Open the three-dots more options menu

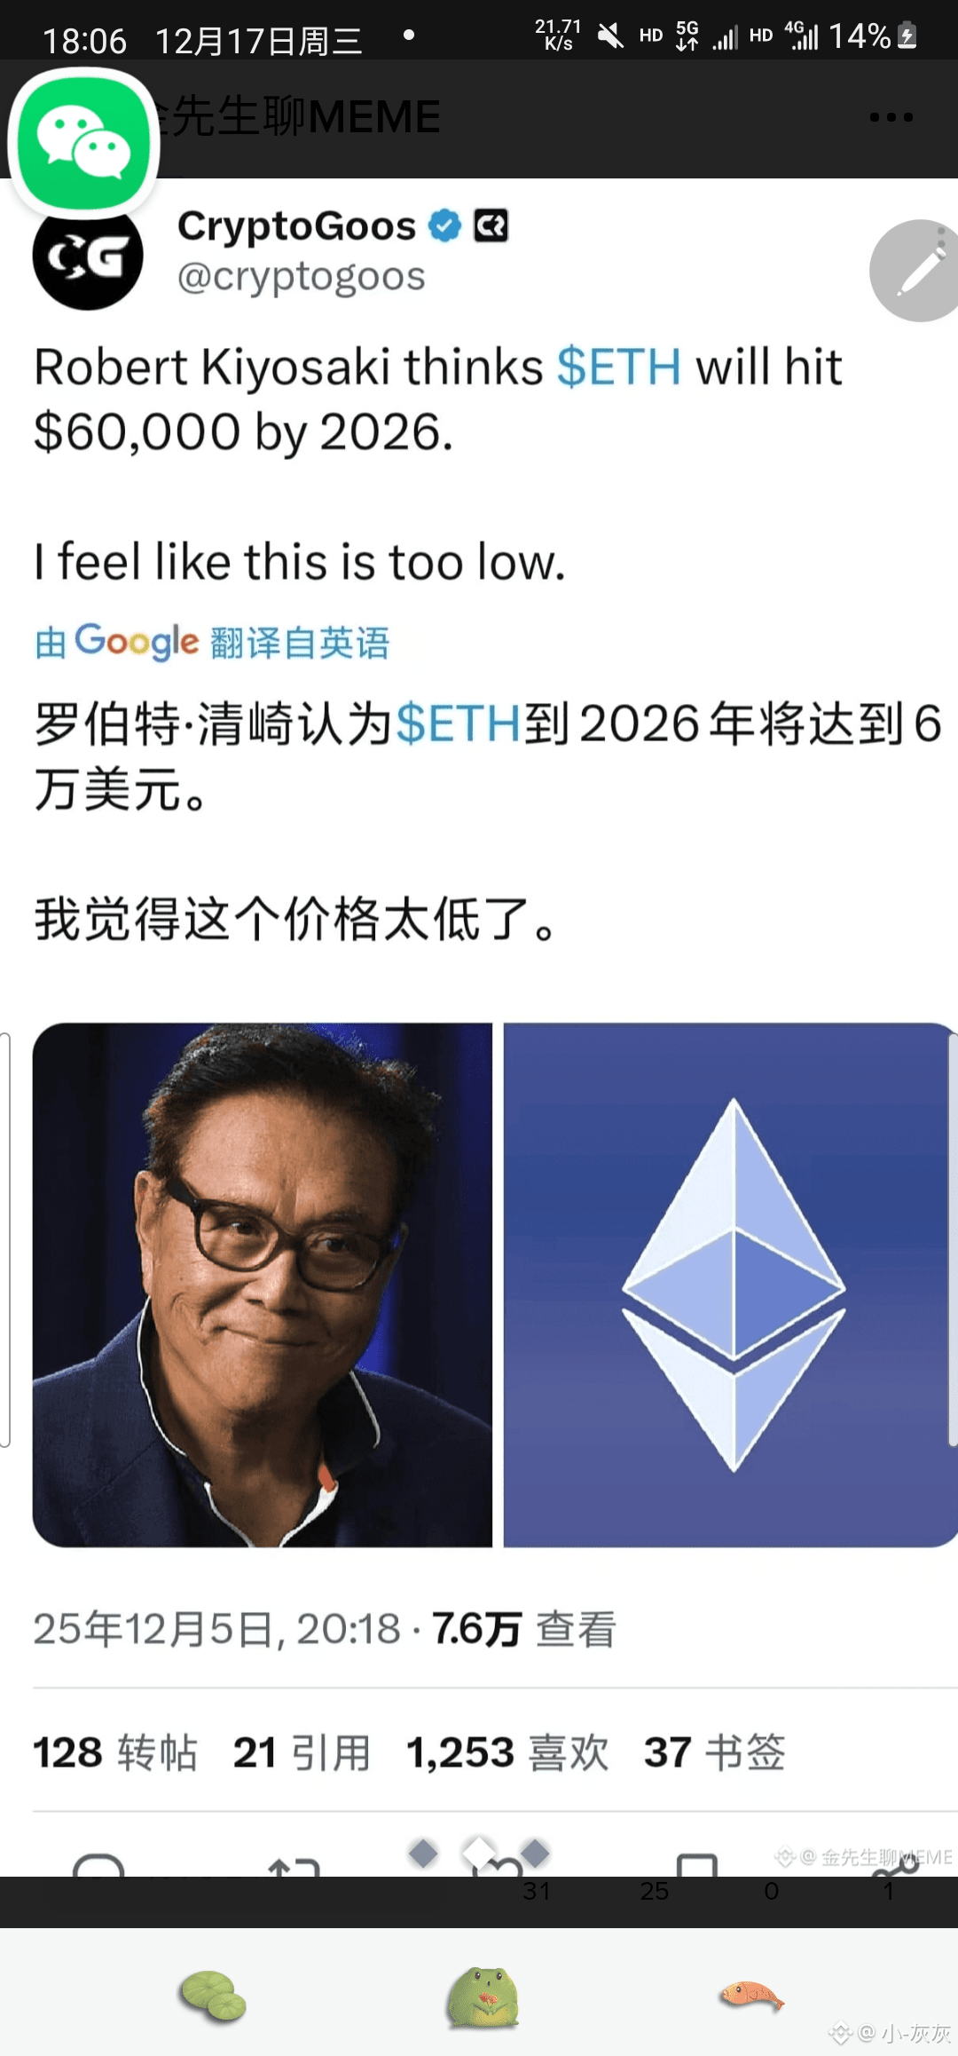click(891, 117)
